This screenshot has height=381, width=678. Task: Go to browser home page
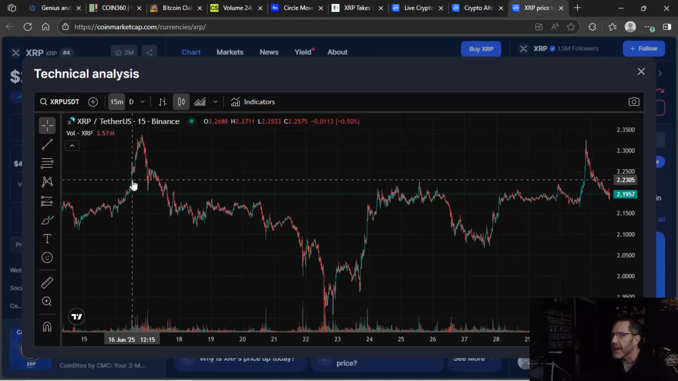click(x=46, y=27)
